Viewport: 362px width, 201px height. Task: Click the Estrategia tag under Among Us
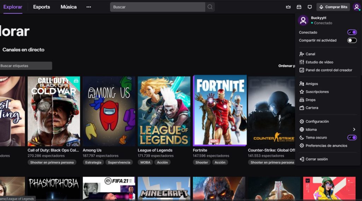point(93,162)
